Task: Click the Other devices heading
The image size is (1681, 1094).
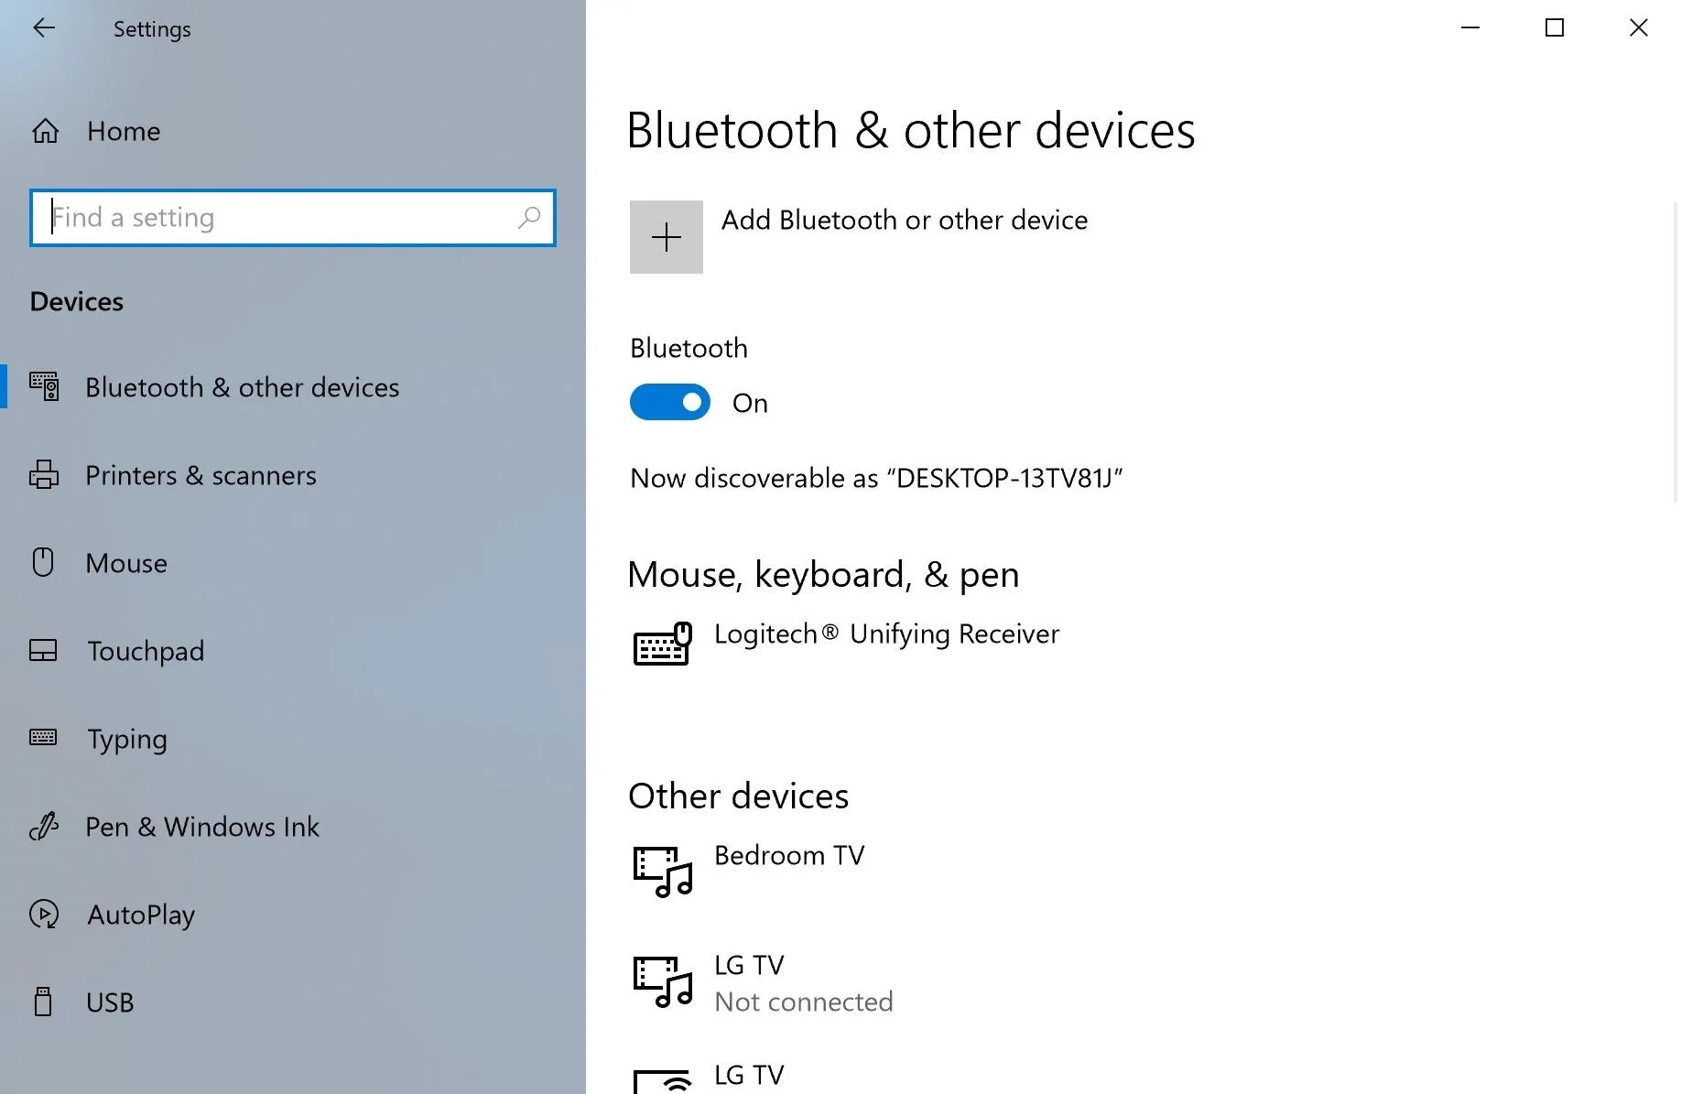Action: coord(738,796)
